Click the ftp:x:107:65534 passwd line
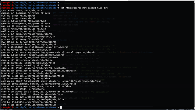Viewport: 195px width, 110px height. tap(26, 79)
